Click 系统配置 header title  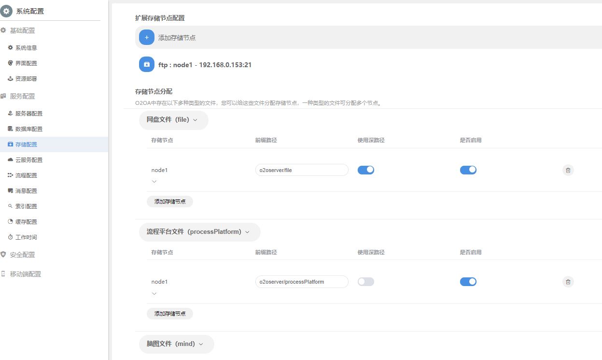click(30, 11)
